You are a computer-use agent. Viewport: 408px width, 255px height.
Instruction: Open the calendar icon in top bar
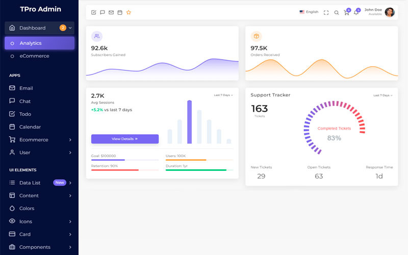coord(119,12)
